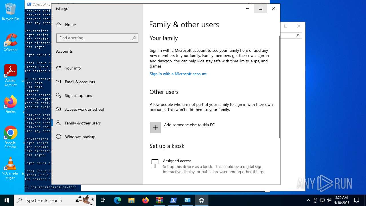Image resolution: width=366 pixels, height=206 pixels.
Task: Select the Your info icon
Action: tap(58, 68)
